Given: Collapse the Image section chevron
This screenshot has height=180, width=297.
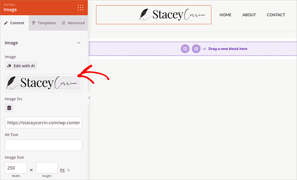Looking at the screenshot, I should tap(79, 43).
